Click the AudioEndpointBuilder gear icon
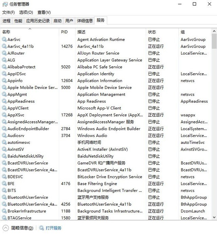The height and width of the screenshot is (236, 217). [x=4, y=129]
